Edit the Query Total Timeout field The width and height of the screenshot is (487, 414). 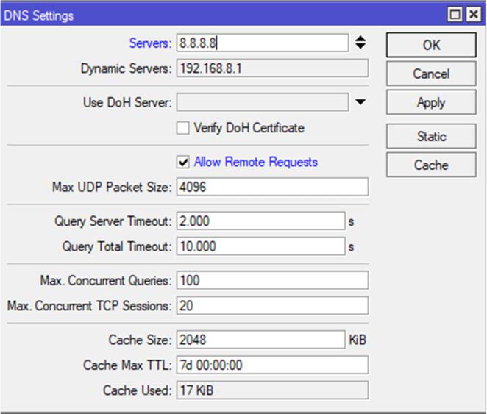(x=260, y=246)
